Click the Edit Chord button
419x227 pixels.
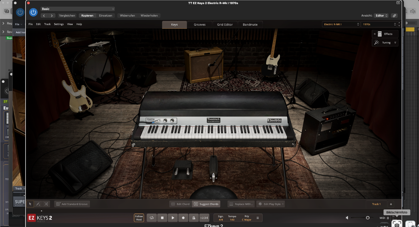(180, 204)
